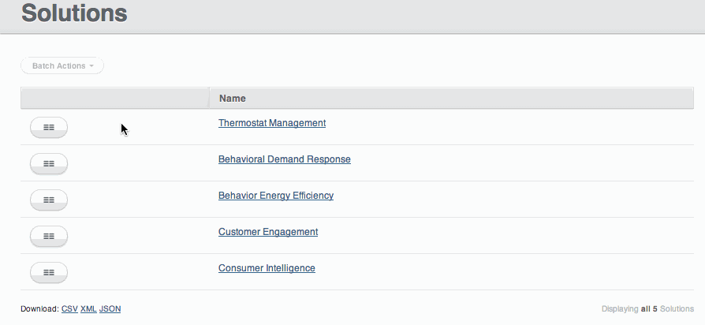Click the divider left of the Name header
Screen dimensions: 705x325
[x=209, y=99]
